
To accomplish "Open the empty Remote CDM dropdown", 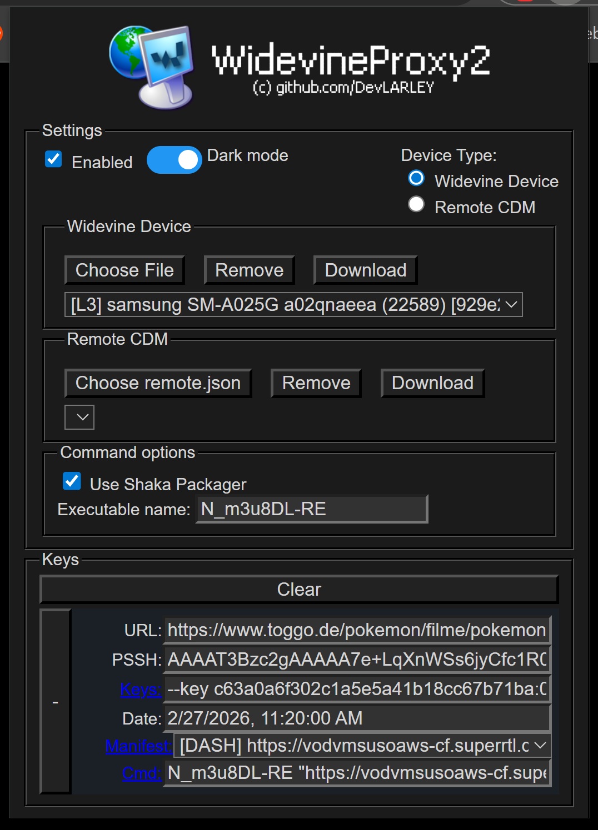I will 79,417.
